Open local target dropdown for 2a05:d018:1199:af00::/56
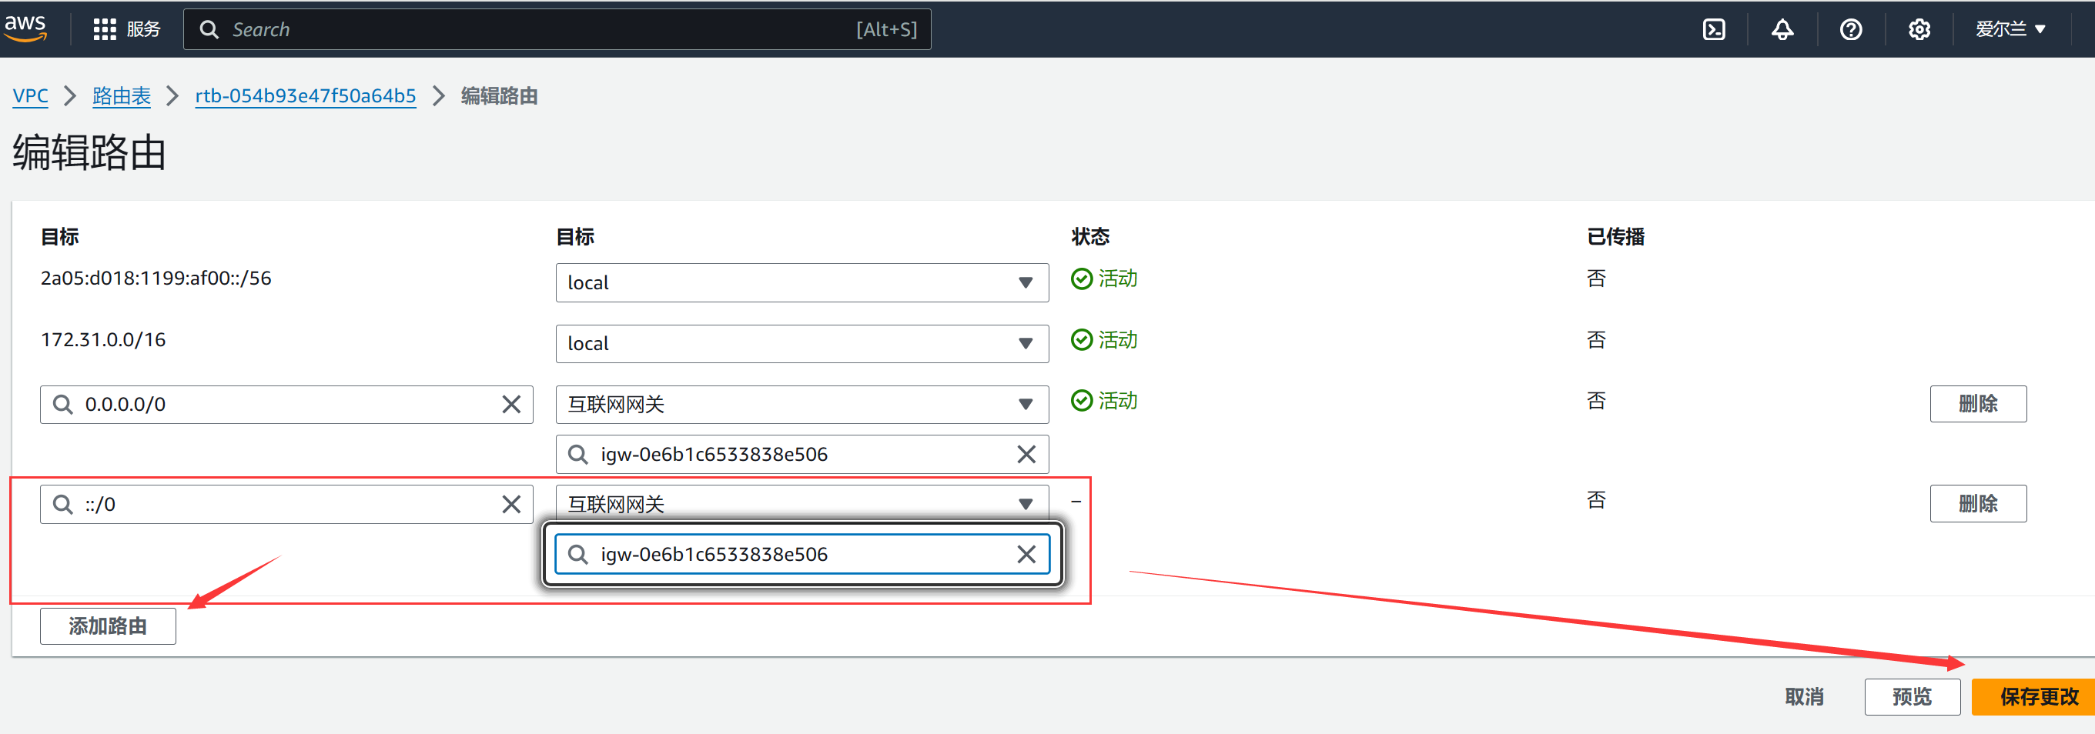Screen dimensions: 2095x734 [x=802, y=282]
